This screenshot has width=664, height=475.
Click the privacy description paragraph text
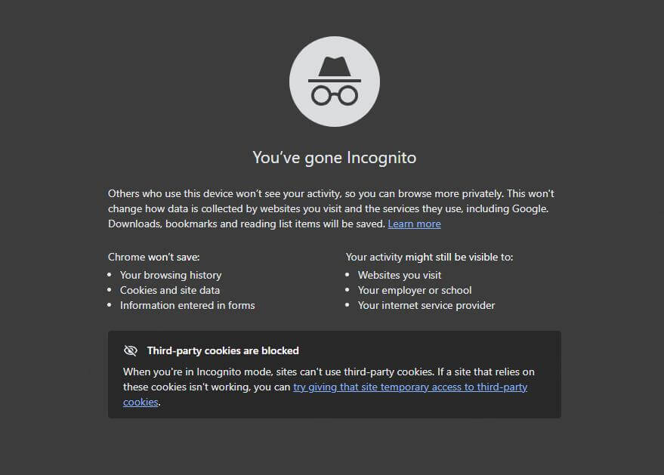click(332, 208)
